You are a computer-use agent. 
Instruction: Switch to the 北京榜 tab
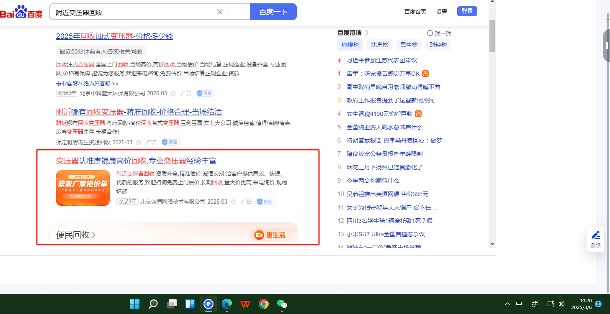point(379,45)
